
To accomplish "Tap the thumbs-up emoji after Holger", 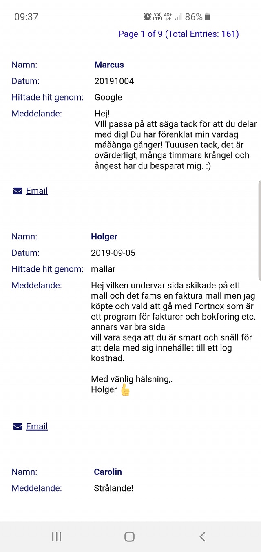I will tap(125, 389).
